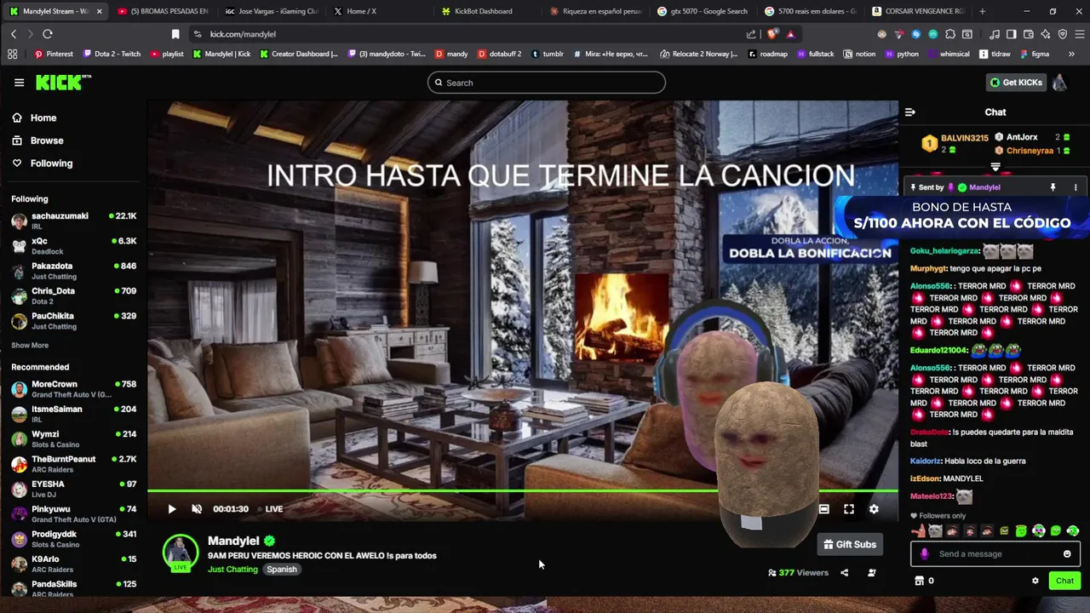
Task: Collapse the chat panel arrow icon
Action: (909, 112)
